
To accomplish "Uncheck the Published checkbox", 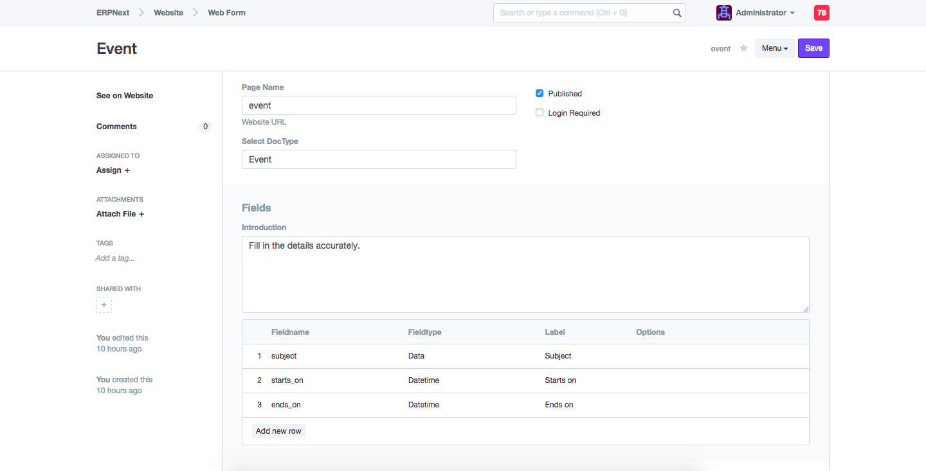I will (540, 94).
